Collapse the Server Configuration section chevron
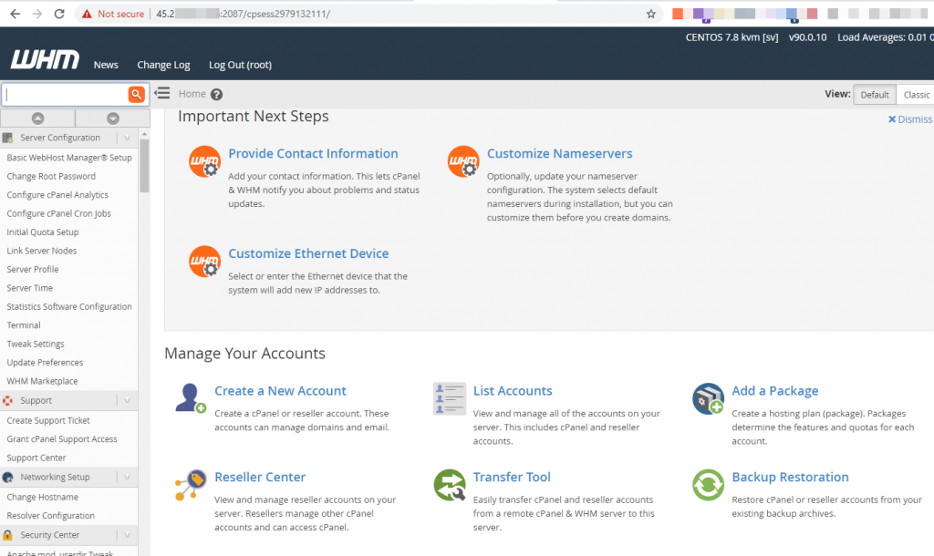This screenshot has width=934, height=556. pos(127,138)
